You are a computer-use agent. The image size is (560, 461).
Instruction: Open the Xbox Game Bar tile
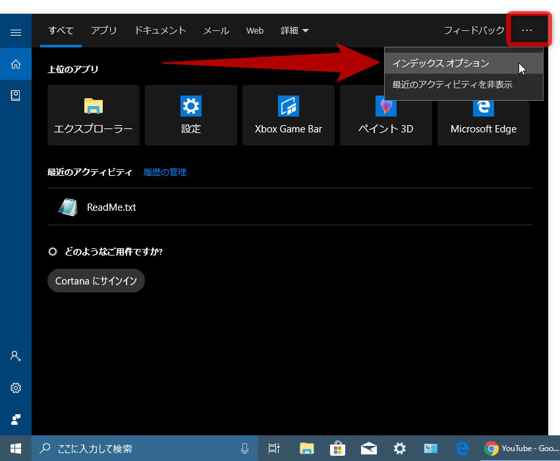tap(289, 115)
